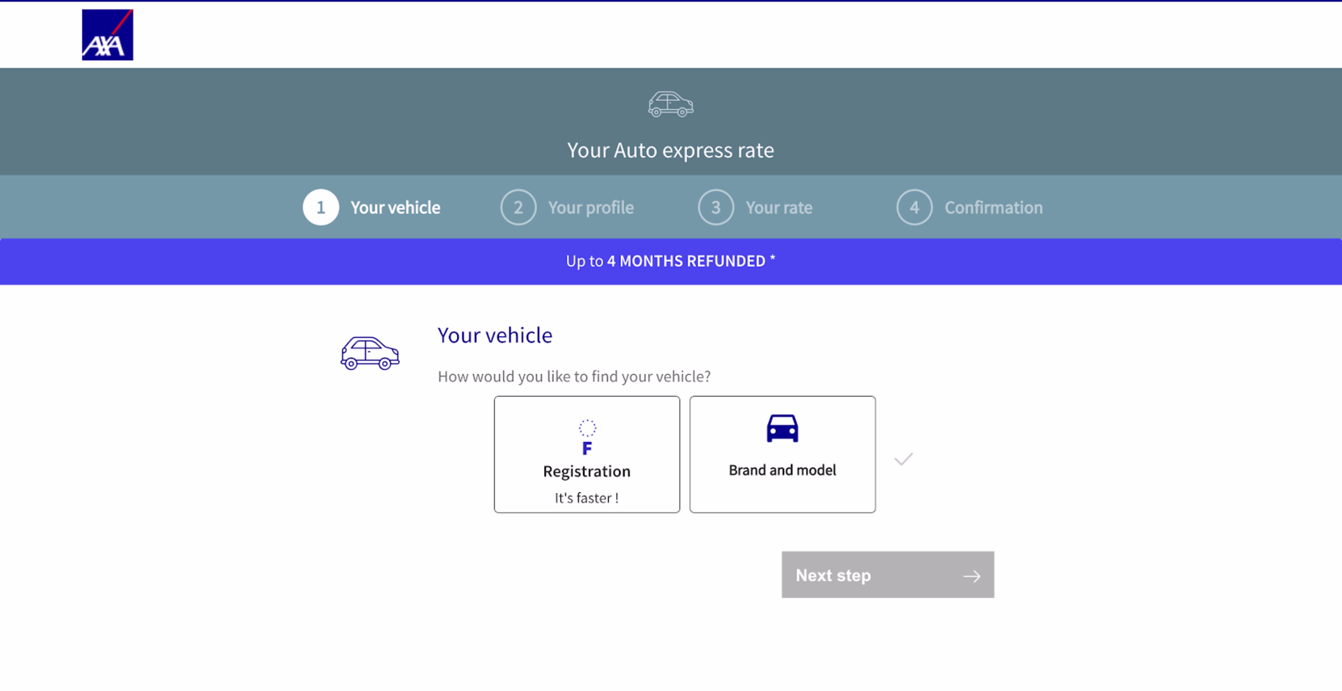1342x691 pixels.
Task: Go to the Confirmation step
Action: (x=994, y=207)
